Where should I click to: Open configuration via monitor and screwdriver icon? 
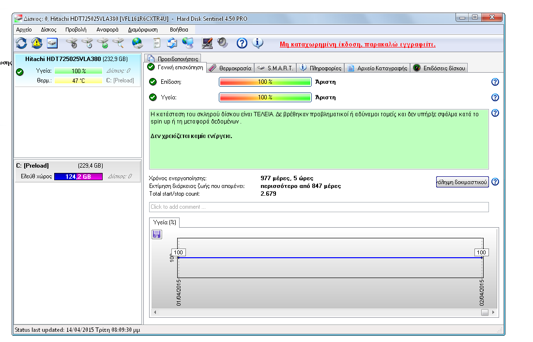point(207,43)
